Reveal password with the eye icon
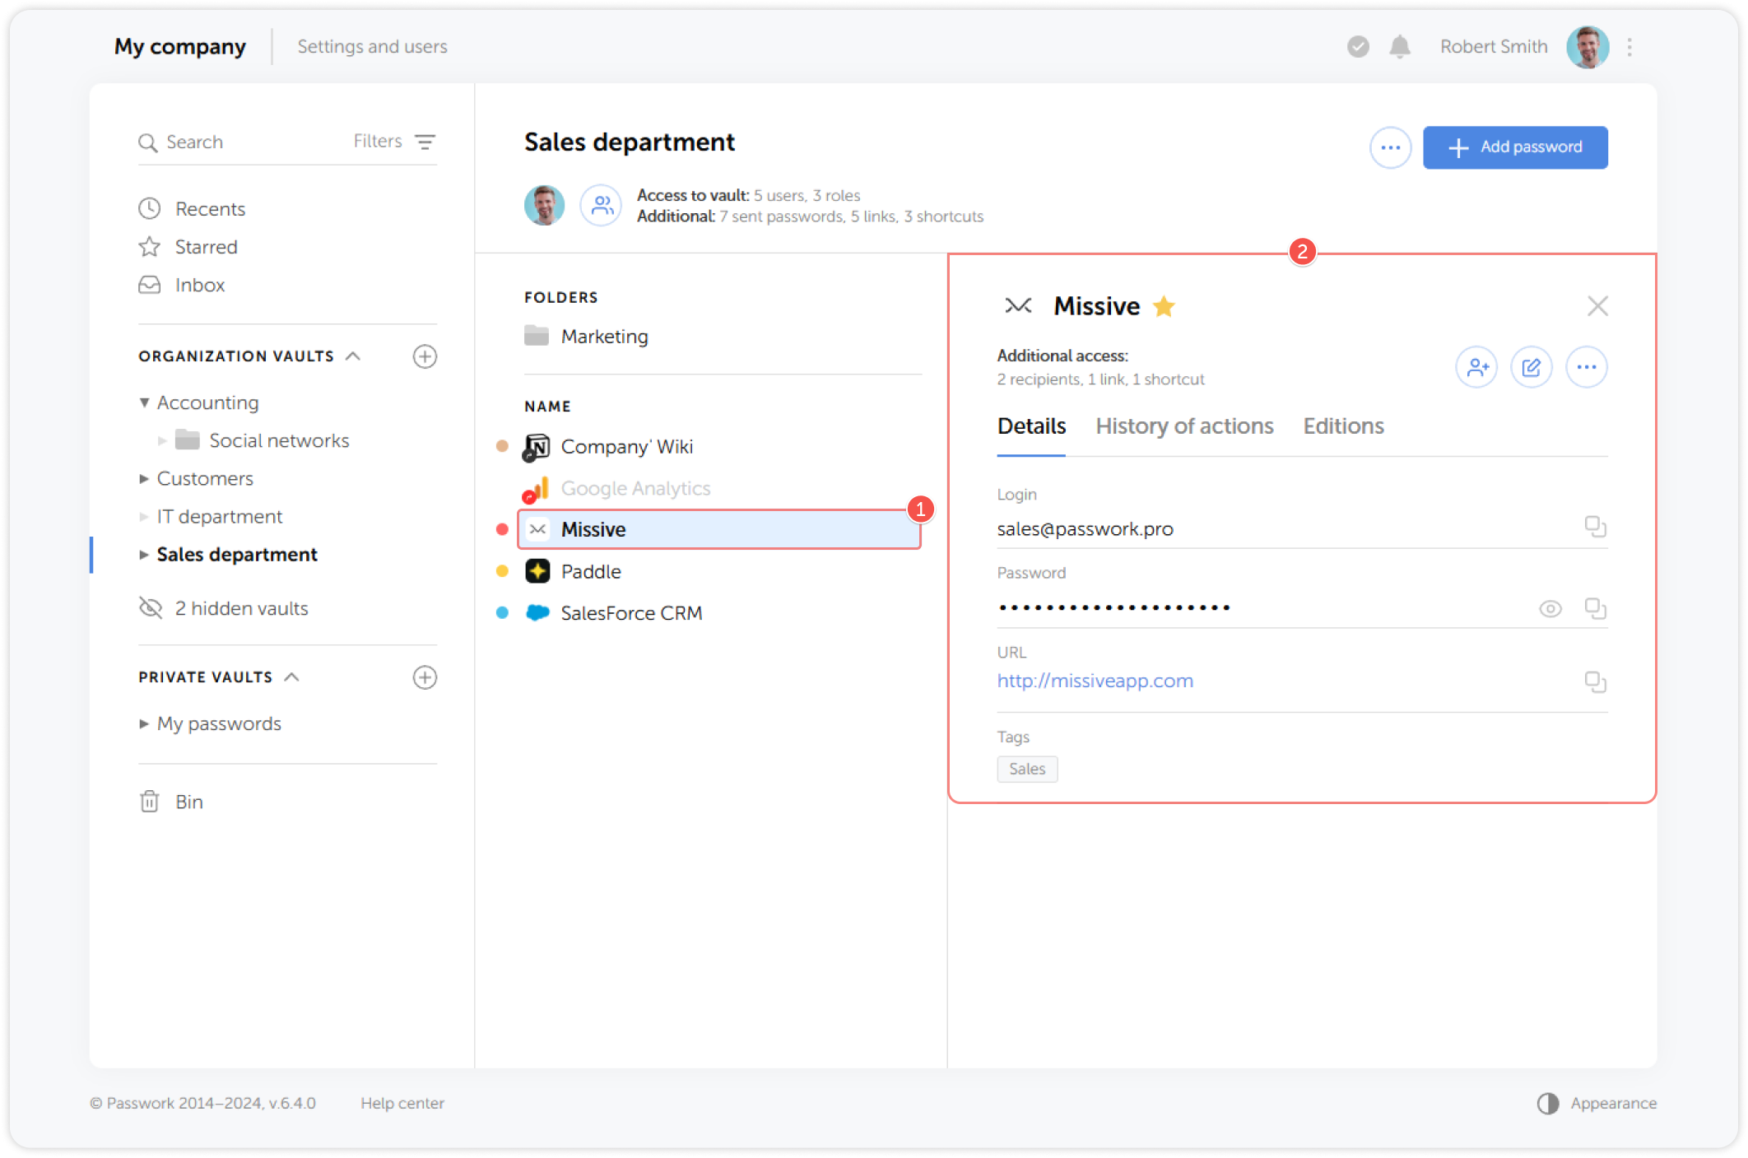Image resolution: width=1748 pixels, height=1158 pixels. [1550, 609]
